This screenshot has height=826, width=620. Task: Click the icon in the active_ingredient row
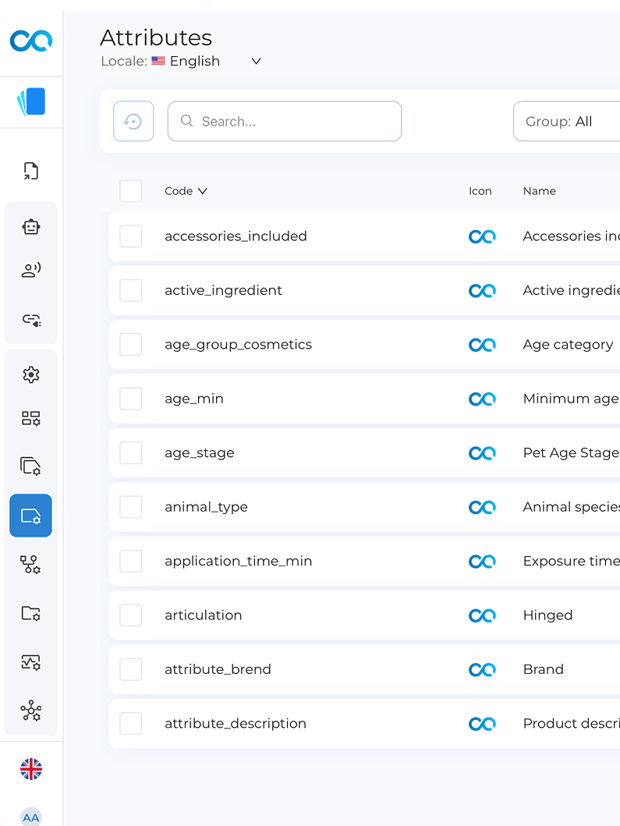482,291
